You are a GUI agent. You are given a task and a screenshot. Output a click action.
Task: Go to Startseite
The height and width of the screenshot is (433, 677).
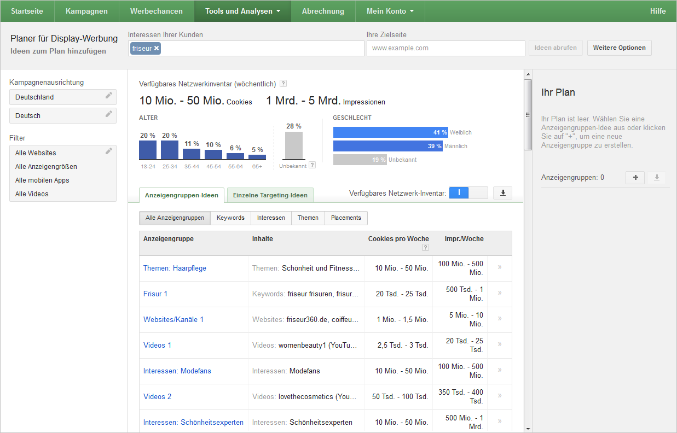(27, 11)
